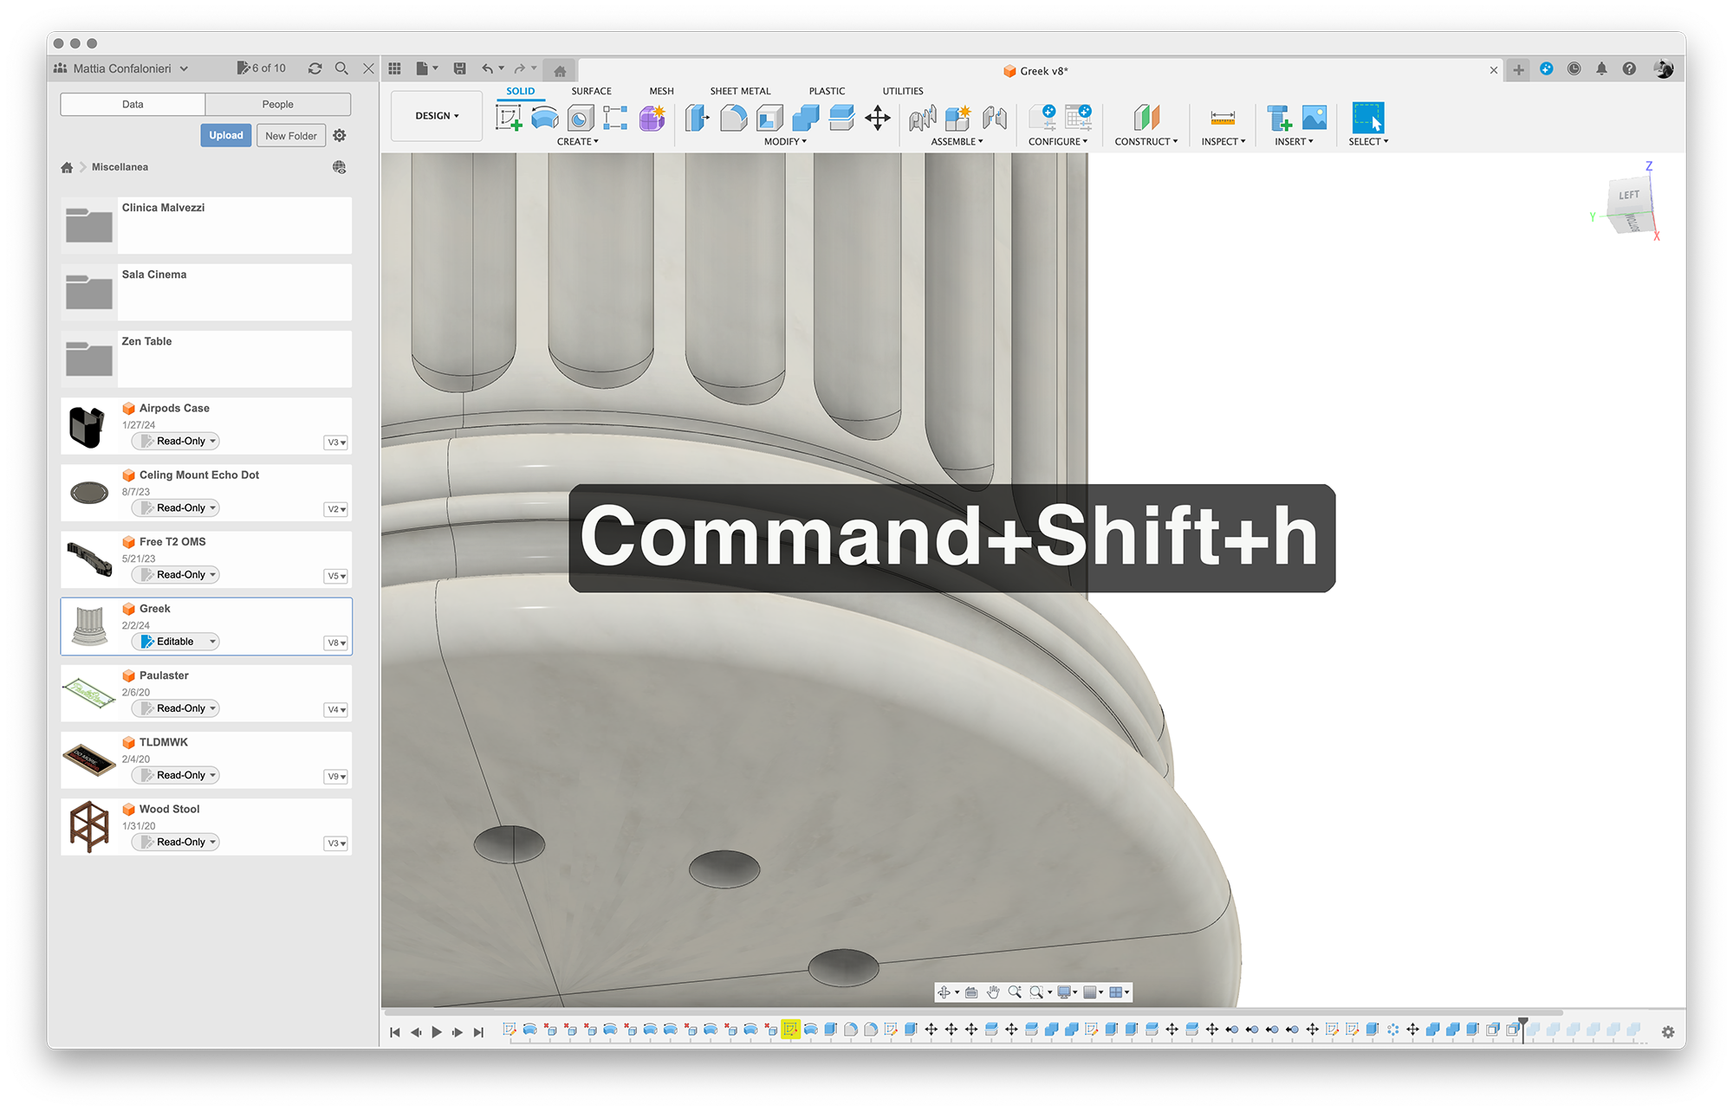Image resolution: width=1733 pixels, height=1111 pixels.
Task: Click the orbit navigation icon
Action: (x=944, y=992)
